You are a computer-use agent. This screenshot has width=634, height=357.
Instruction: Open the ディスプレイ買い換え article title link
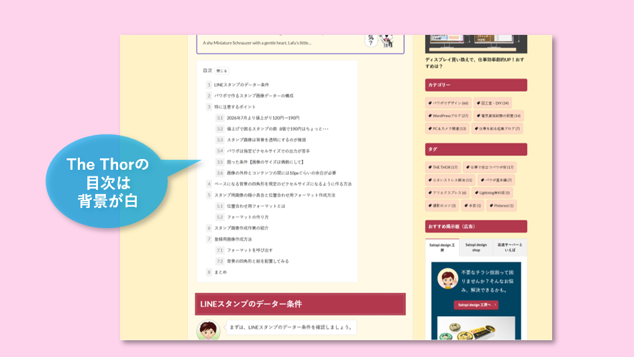pyautogui.click(x=475, y=62)
